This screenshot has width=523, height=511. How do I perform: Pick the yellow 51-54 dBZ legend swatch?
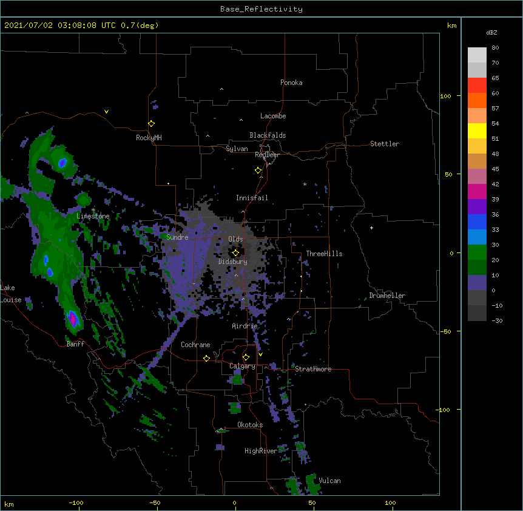coord(477,130)
